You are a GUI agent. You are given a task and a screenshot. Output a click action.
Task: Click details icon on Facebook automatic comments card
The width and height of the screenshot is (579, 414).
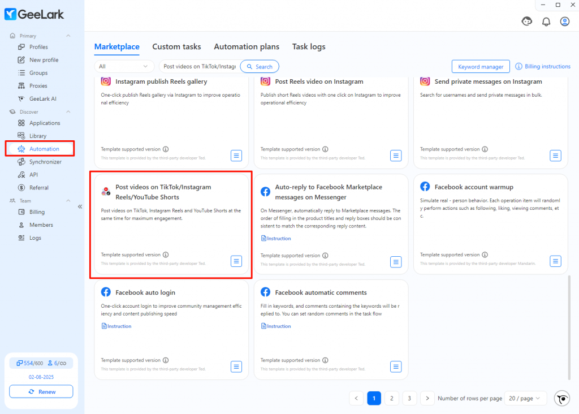click(396, 366)
